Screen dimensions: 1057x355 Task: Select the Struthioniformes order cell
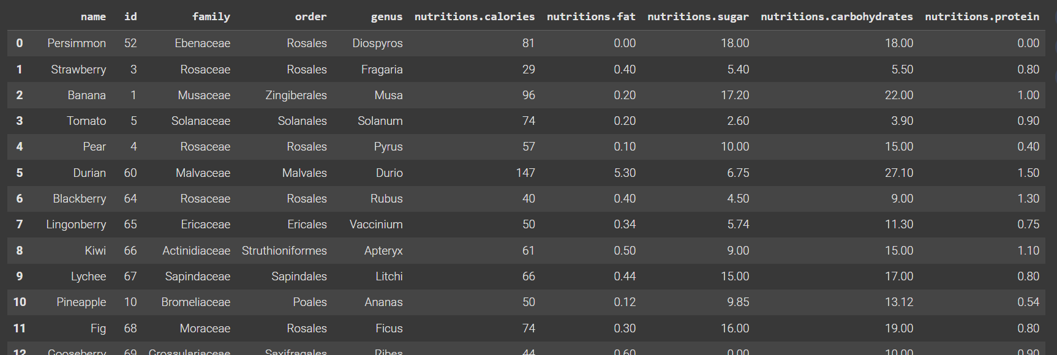click(284, 251)
